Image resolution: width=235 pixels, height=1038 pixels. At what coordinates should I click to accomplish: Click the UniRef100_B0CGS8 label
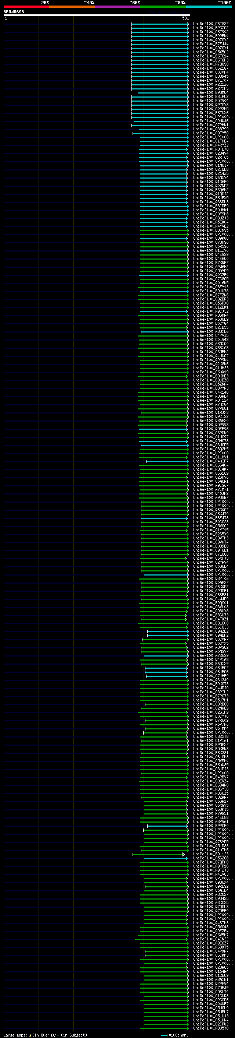point(210,522)
